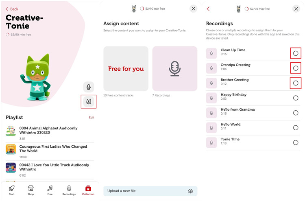Tap the mic icon beside Happy Birthday
Screen dimensions: 305x201
tap(211, 98)
